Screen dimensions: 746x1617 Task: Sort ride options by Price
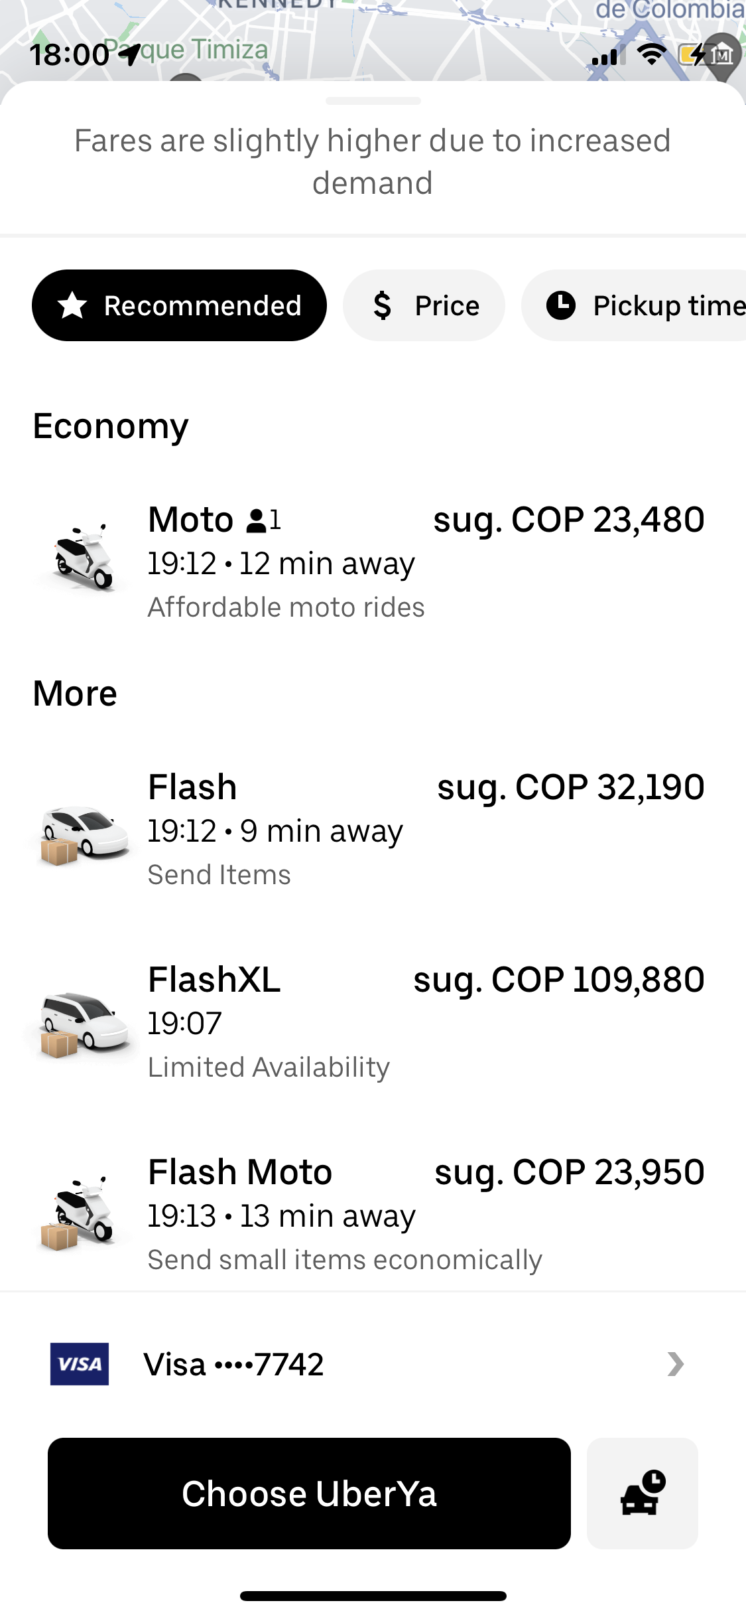click(x=424, y=305)
